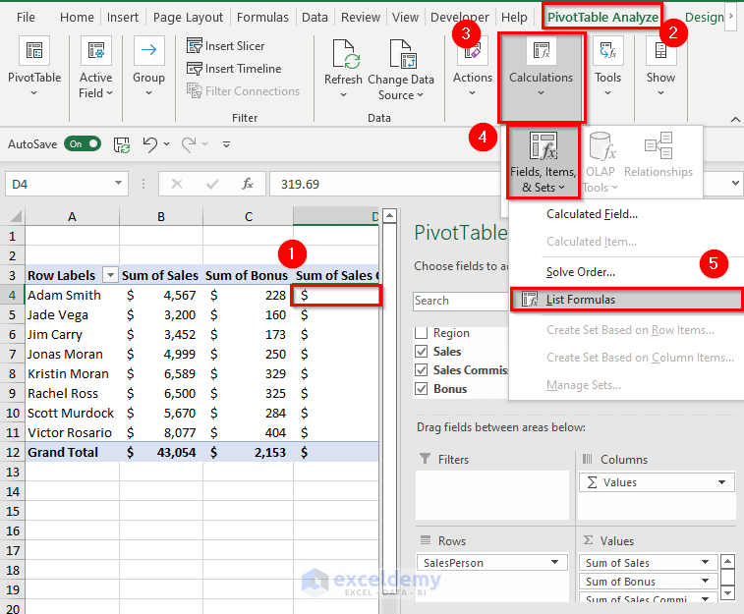Select cell D4 in Adam Smith row
The width and height of the screenshot is (744, 614).
(336, 296)
